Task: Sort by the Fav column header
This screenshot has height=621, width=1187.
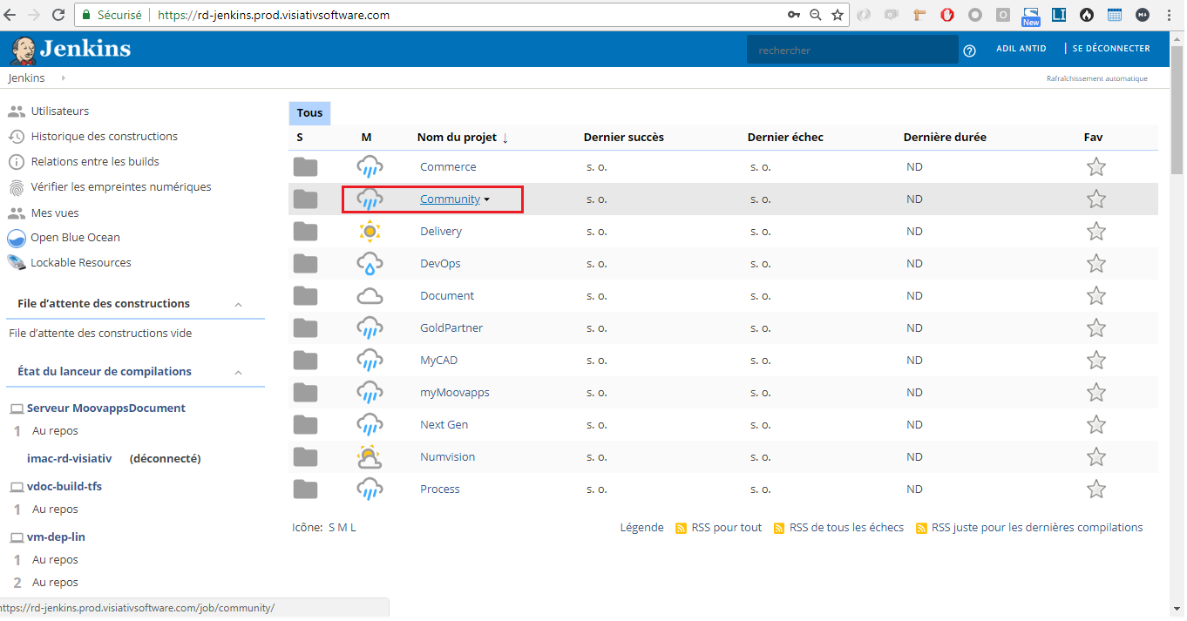Action: tap(1093, 138)
